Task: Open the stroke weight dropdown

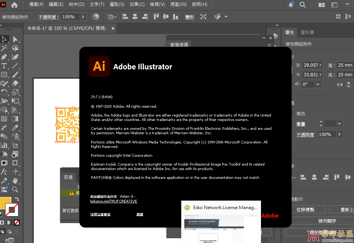Action: (x=339, y=124)
